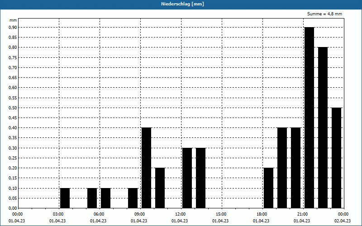Select the 0,20 mm bar right after 18:00
362x226 pixels.
coord(268,188)
